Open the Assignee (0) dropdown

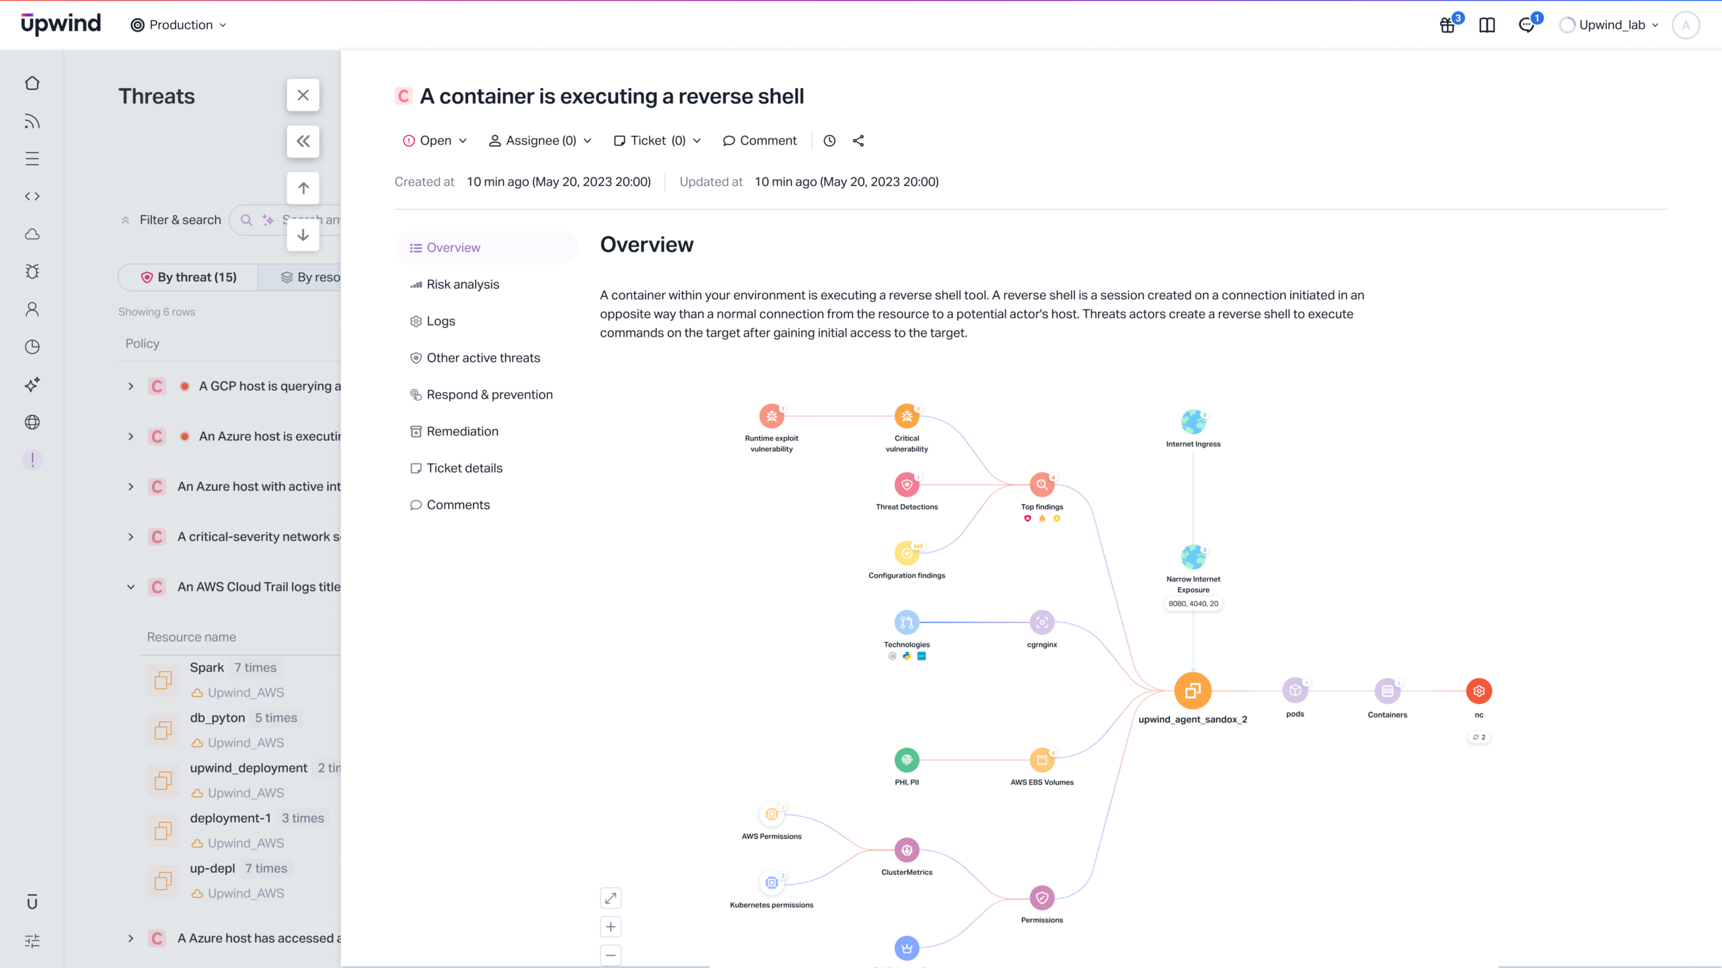click(540, 140)
